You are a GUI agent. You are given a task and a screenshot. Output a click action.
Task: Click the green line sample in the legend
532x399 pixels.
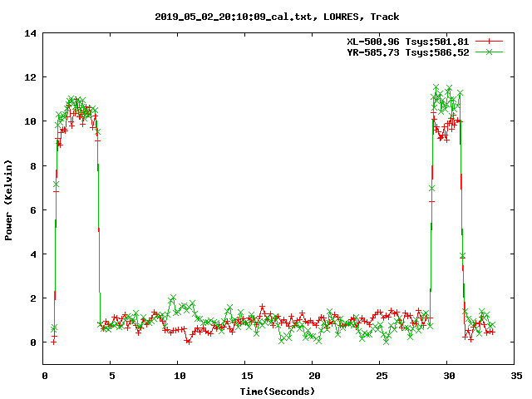tap(489, 52)
